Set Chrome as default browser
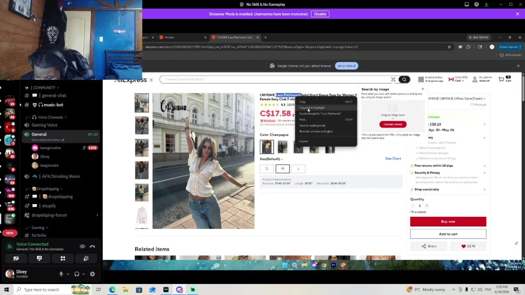 coord(347,66)
